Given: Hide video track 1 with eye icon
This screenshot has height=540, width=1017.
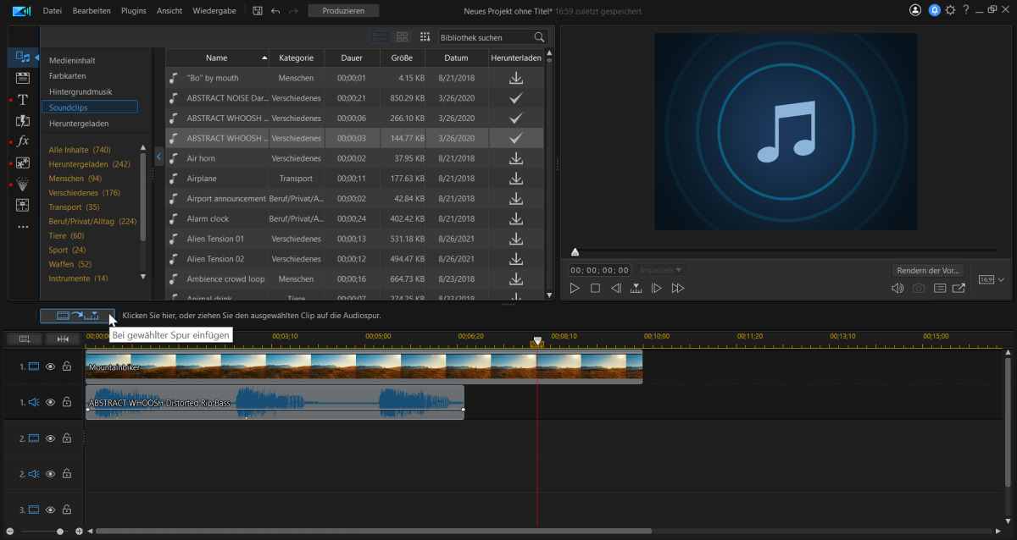Looking at the screenshot, I should 50,366.
